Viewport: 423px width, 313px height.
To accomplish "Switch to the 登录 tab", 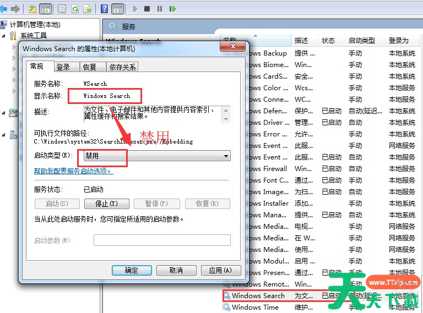I will 67,67.
